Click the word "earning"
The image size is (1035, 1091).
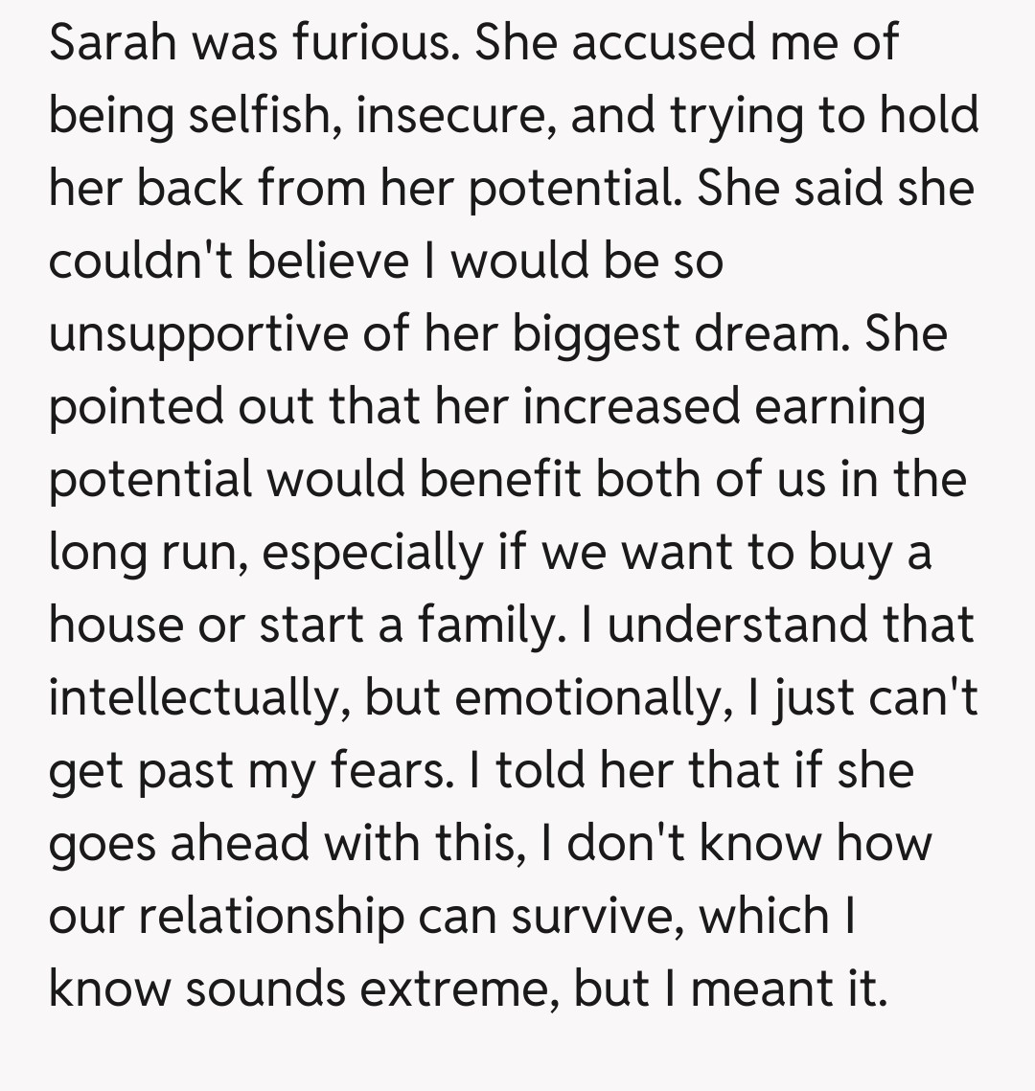click(840, 407)
